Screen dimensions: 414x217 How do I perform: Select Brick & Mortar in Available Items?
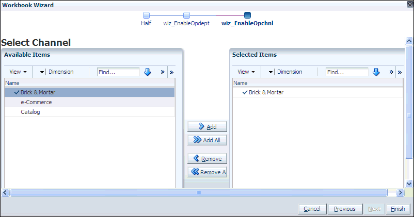point(89,92)
